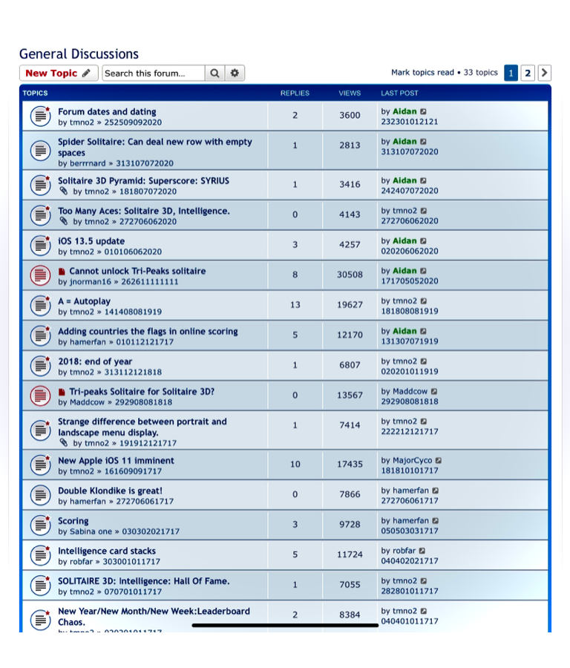Image resolution: width=570 pixels, height=668 pixels.
Task: View latest post icon in A = Autoplay row
Action: pos(424,301)
